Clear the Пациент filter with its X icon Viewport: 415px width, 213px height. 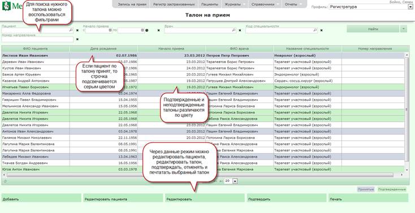tap(77, 30)
